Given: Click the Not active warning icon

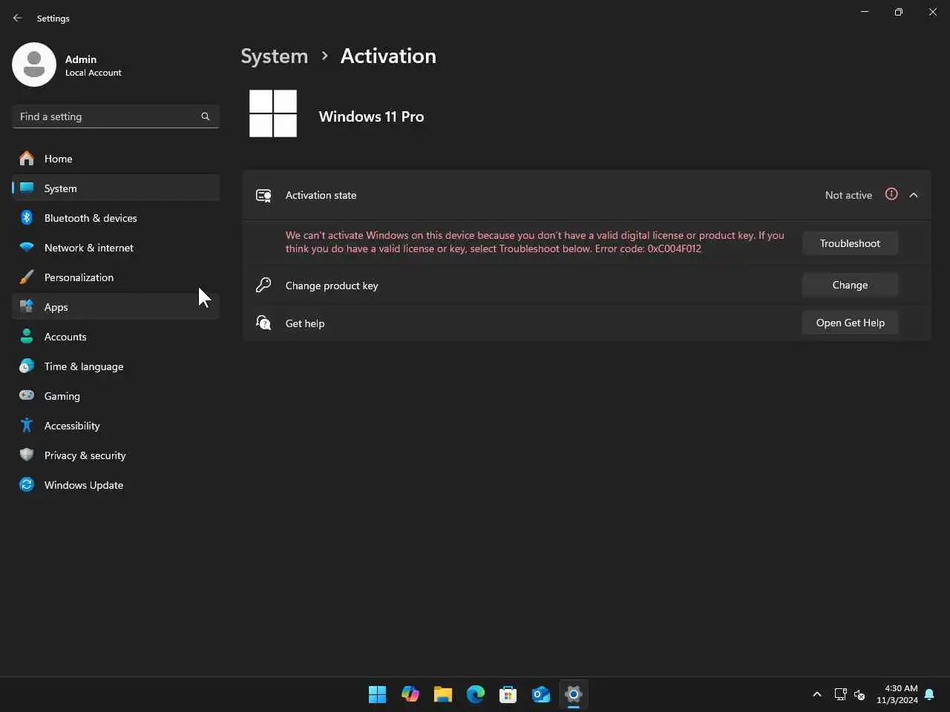Looking at the screenshot, I should 891,194.
